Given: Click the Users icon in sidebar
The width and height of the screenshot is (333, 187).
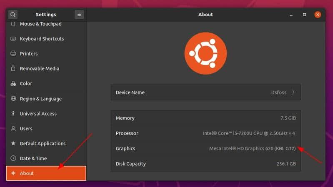Looking at the screenshot, I should [x=13, y=129].
